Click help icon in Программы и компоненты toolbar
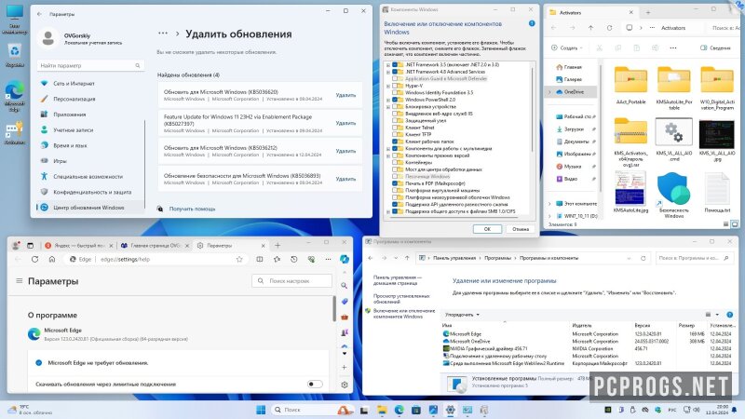 [730, 315]
